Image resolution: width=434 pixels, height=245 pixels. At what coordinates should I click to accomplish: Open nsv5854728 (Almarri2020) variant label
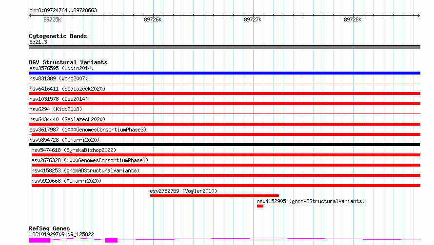64,140
